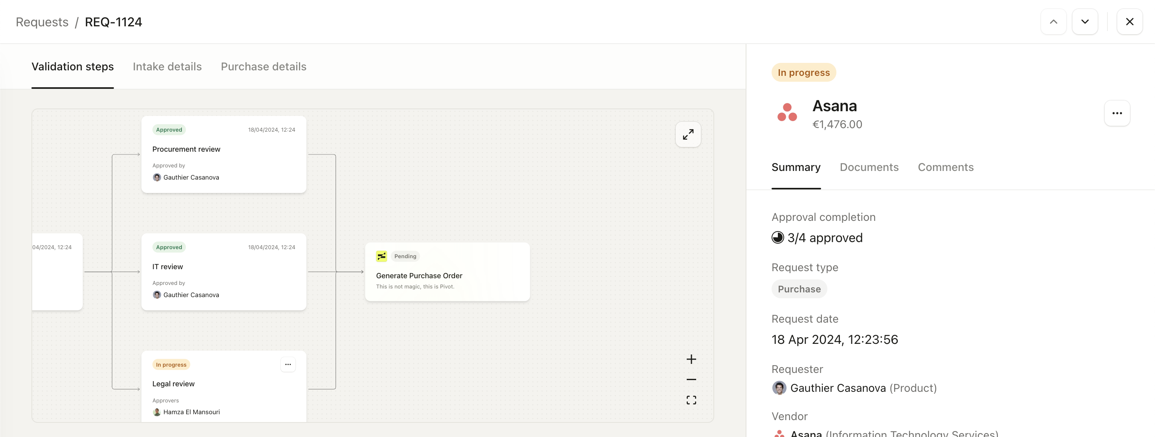Click the Pivot logo on Generate Purchase Order
This screenshot has width=1155, height=437.
click(x=381, y=256)
